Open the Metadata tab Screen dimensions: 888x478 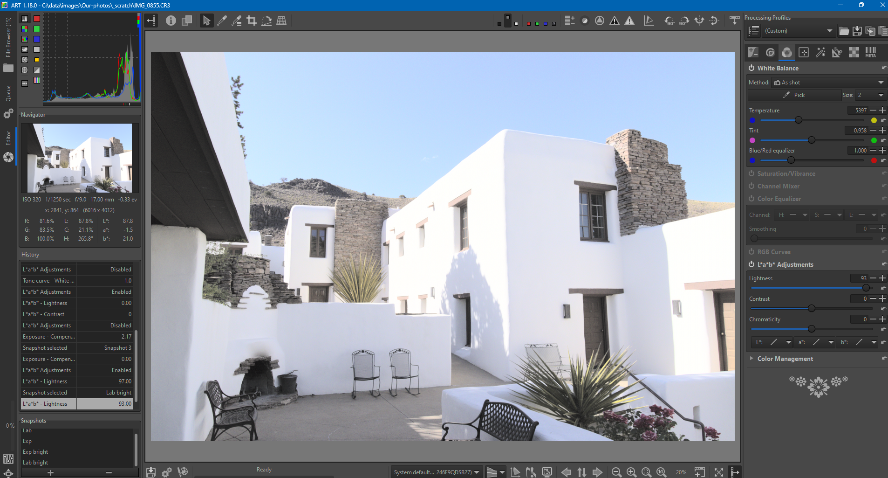point(871,52)
